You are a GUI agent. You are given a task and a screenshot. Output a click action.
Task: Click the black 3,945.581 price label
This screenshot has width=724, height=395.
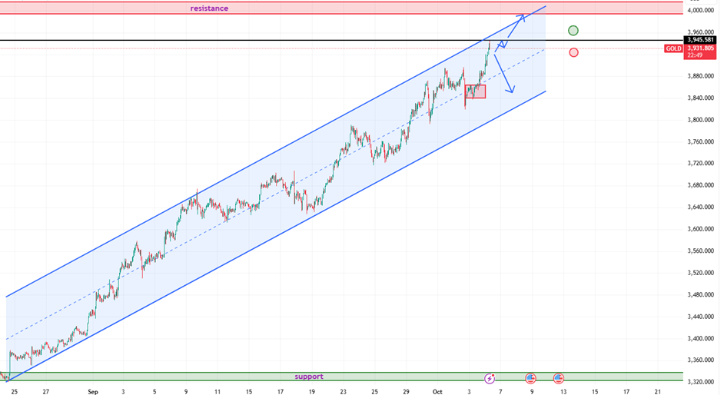click(x=700, y=40)
